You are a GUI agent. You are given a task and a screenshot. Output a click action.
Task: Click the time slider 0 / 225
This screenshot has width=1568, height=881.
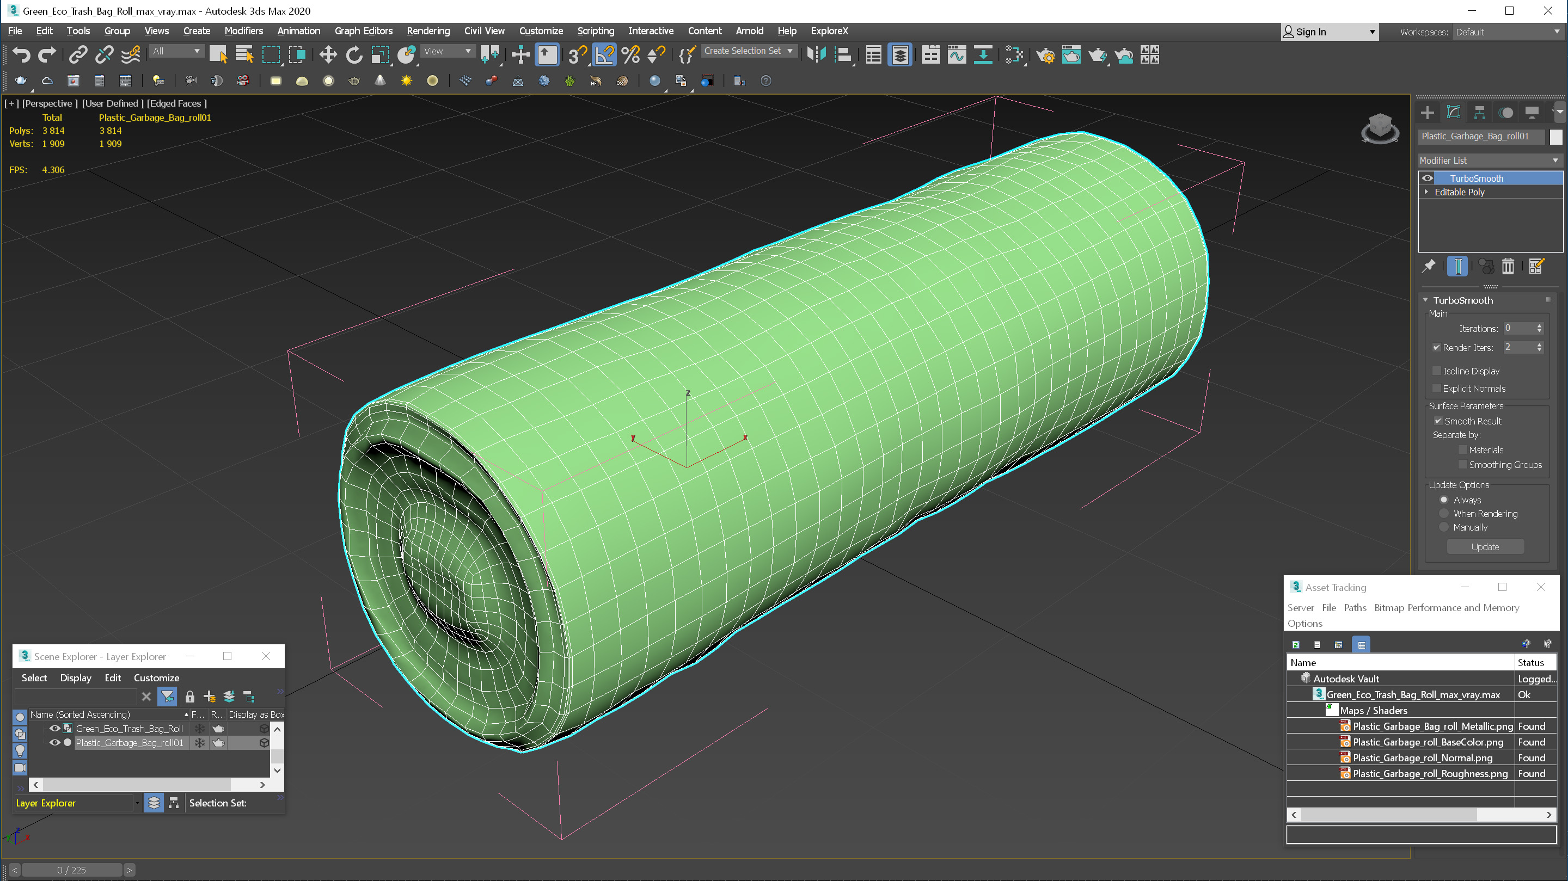coord(72,870)
